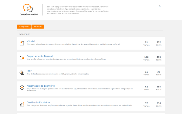Click the 11 topics count for IRPF
The width and height of the screenshot is (182, 114).
pyautogui.click(x=147, y=72)
